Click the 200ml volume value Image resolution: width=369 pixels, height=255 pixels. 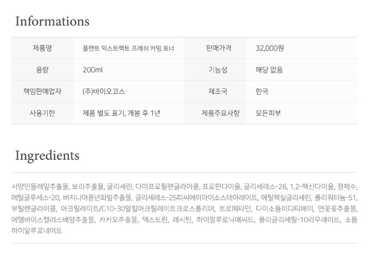pyautogui.click(x=92, y=70)
